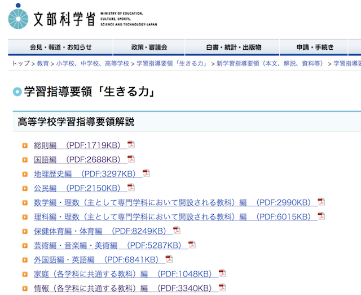Screen dimensions: 361x295
Task: Click PDF icon beside 地理歴史編
Action: pyautogui.click(x=146, y=173)
